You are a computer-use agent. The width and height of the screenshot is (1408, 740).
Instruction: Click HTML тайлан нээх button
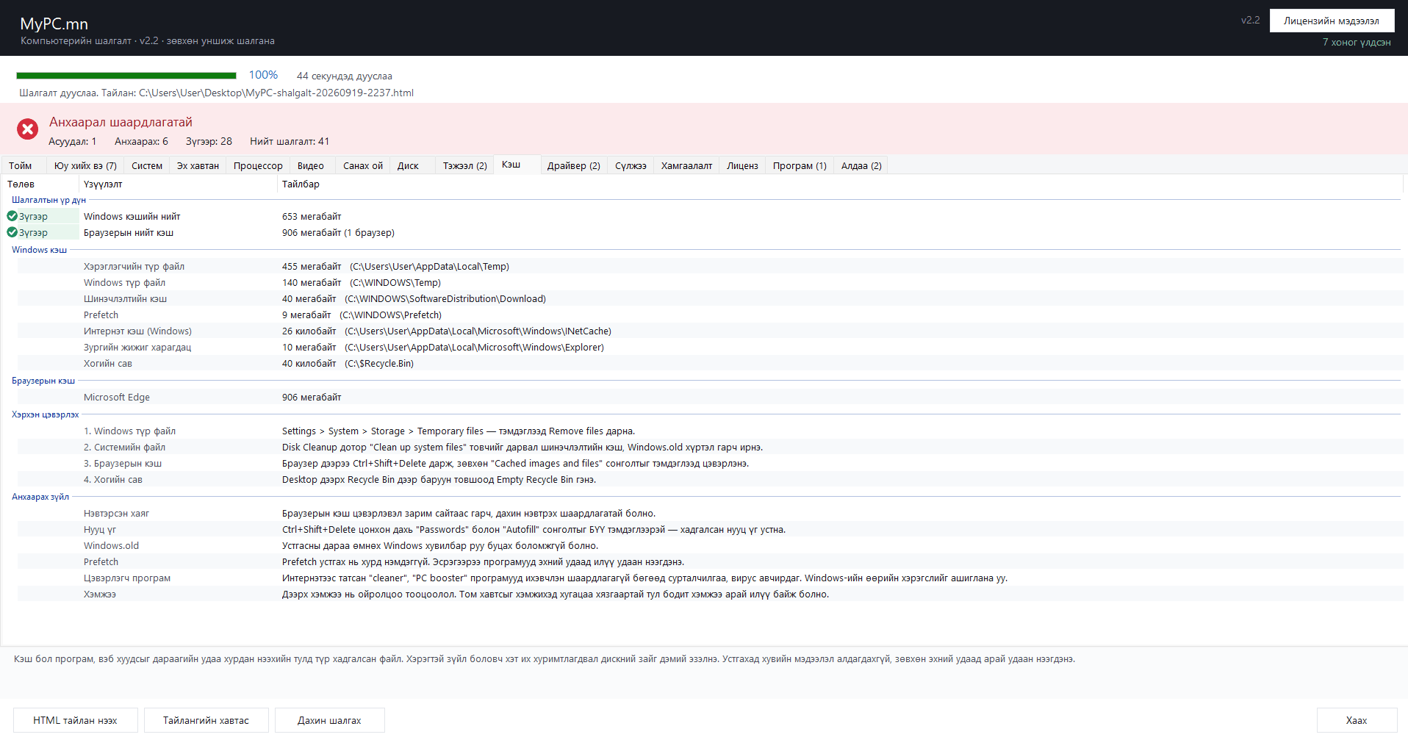pyautogui.click(x=75, y=720)
